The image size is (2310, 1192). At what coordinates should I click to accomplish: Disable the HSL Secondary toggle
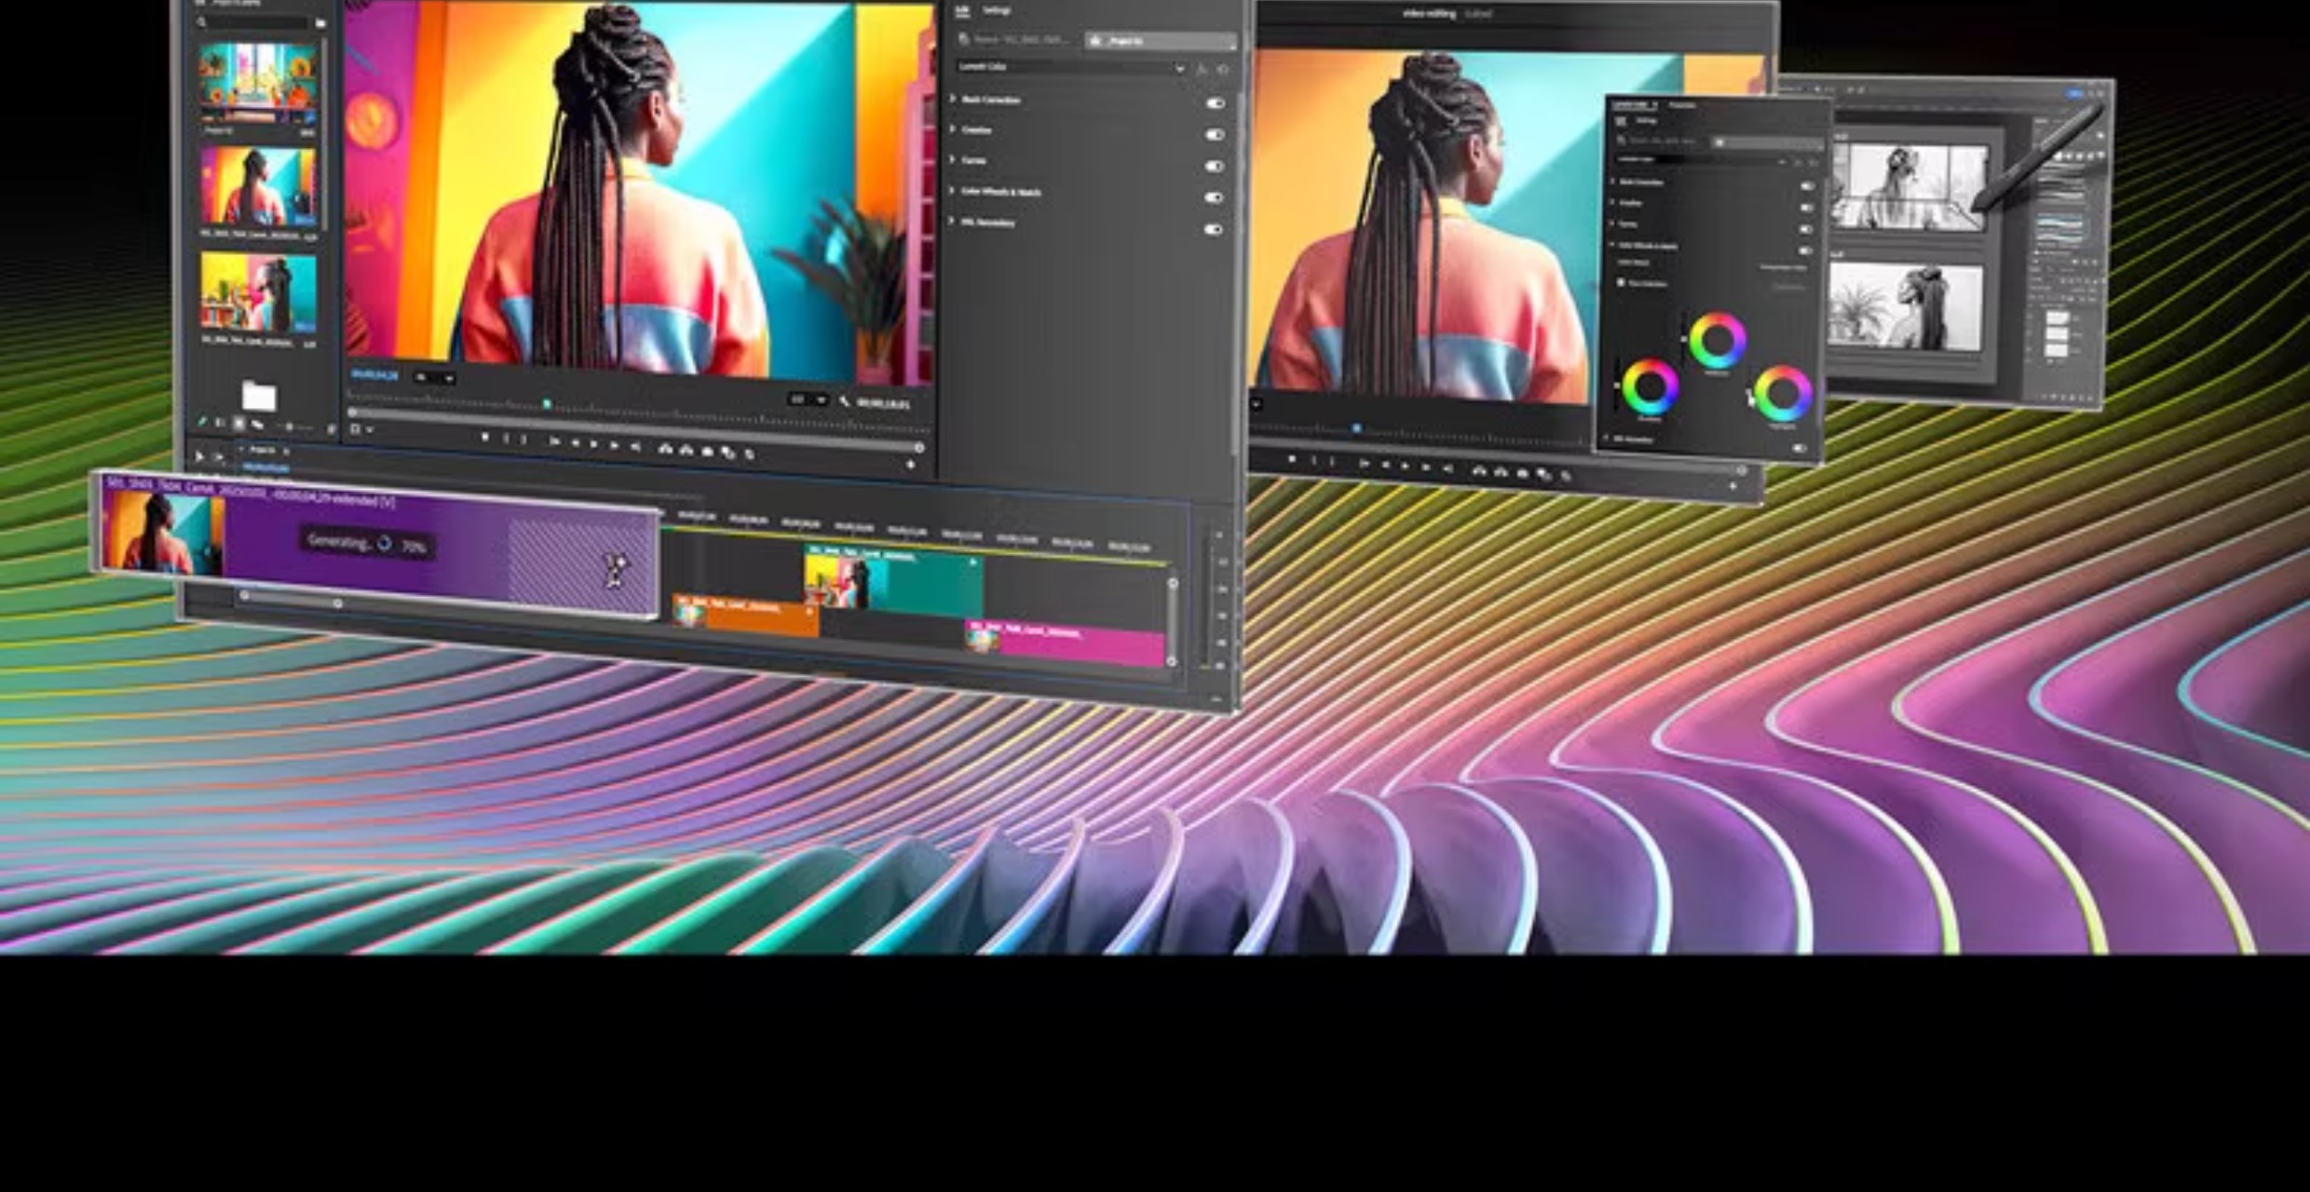coord(1213,229)
